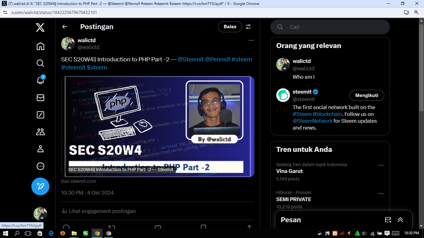Open the account switcher avatar at sidebar bottom
424x238 pixels.
click(40, 214)
